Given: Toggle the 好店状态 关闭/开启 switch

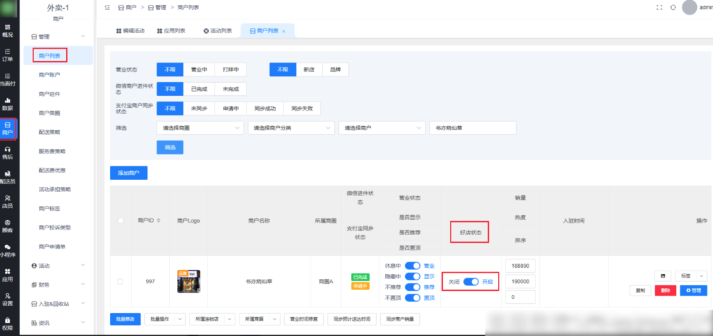Looking at the screenshot, I should [x=471, y=282].
